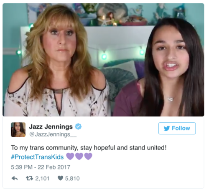Open the #ProtectTransKids hashtag
This screenshot has width=209, height=192.
click(37, 157)
